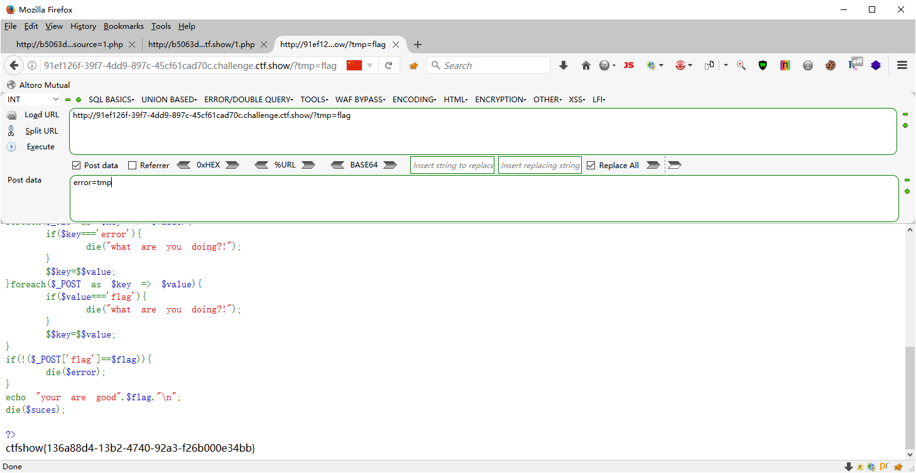This screenshot has width=916, height=473.
Task: Open a new tab with the plus button
Action: point(418,45)
